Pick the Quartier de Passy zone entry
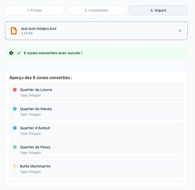 [x=96, y=150]
